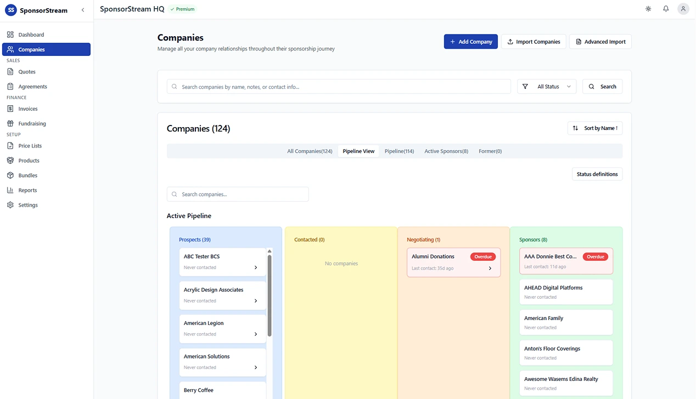Open the American Family sponsor card
Screen dimensions: 696x399
pyautogui.click(x=566, y=322)
